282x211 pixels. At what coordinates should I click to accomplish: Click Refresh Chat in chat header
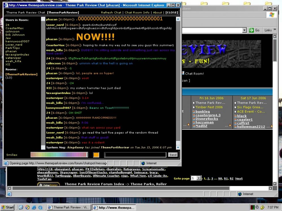111,13
